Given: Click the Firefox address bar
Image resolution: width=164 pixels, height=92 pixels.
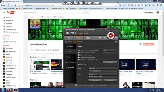Looking at the screenshot, I should pos(64,5).
